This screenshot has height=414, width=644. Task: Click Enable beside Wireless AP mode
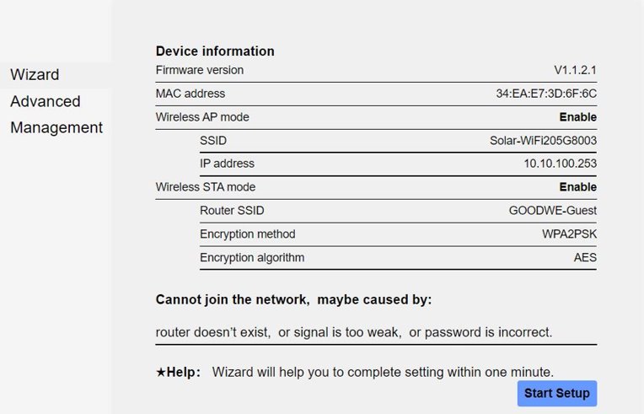pyautogui.click(x=577, y=117)
